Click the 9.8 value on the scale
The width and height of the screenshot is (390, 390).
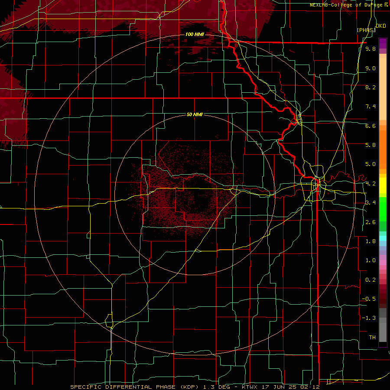tap(370, 49)
